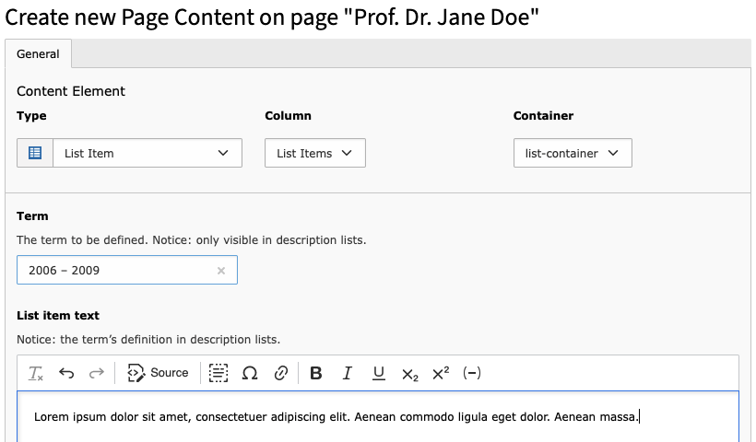The image size is (756, 442).
Task: Open the Column dropdown set to List Items
Action: [x=314, y=154]
